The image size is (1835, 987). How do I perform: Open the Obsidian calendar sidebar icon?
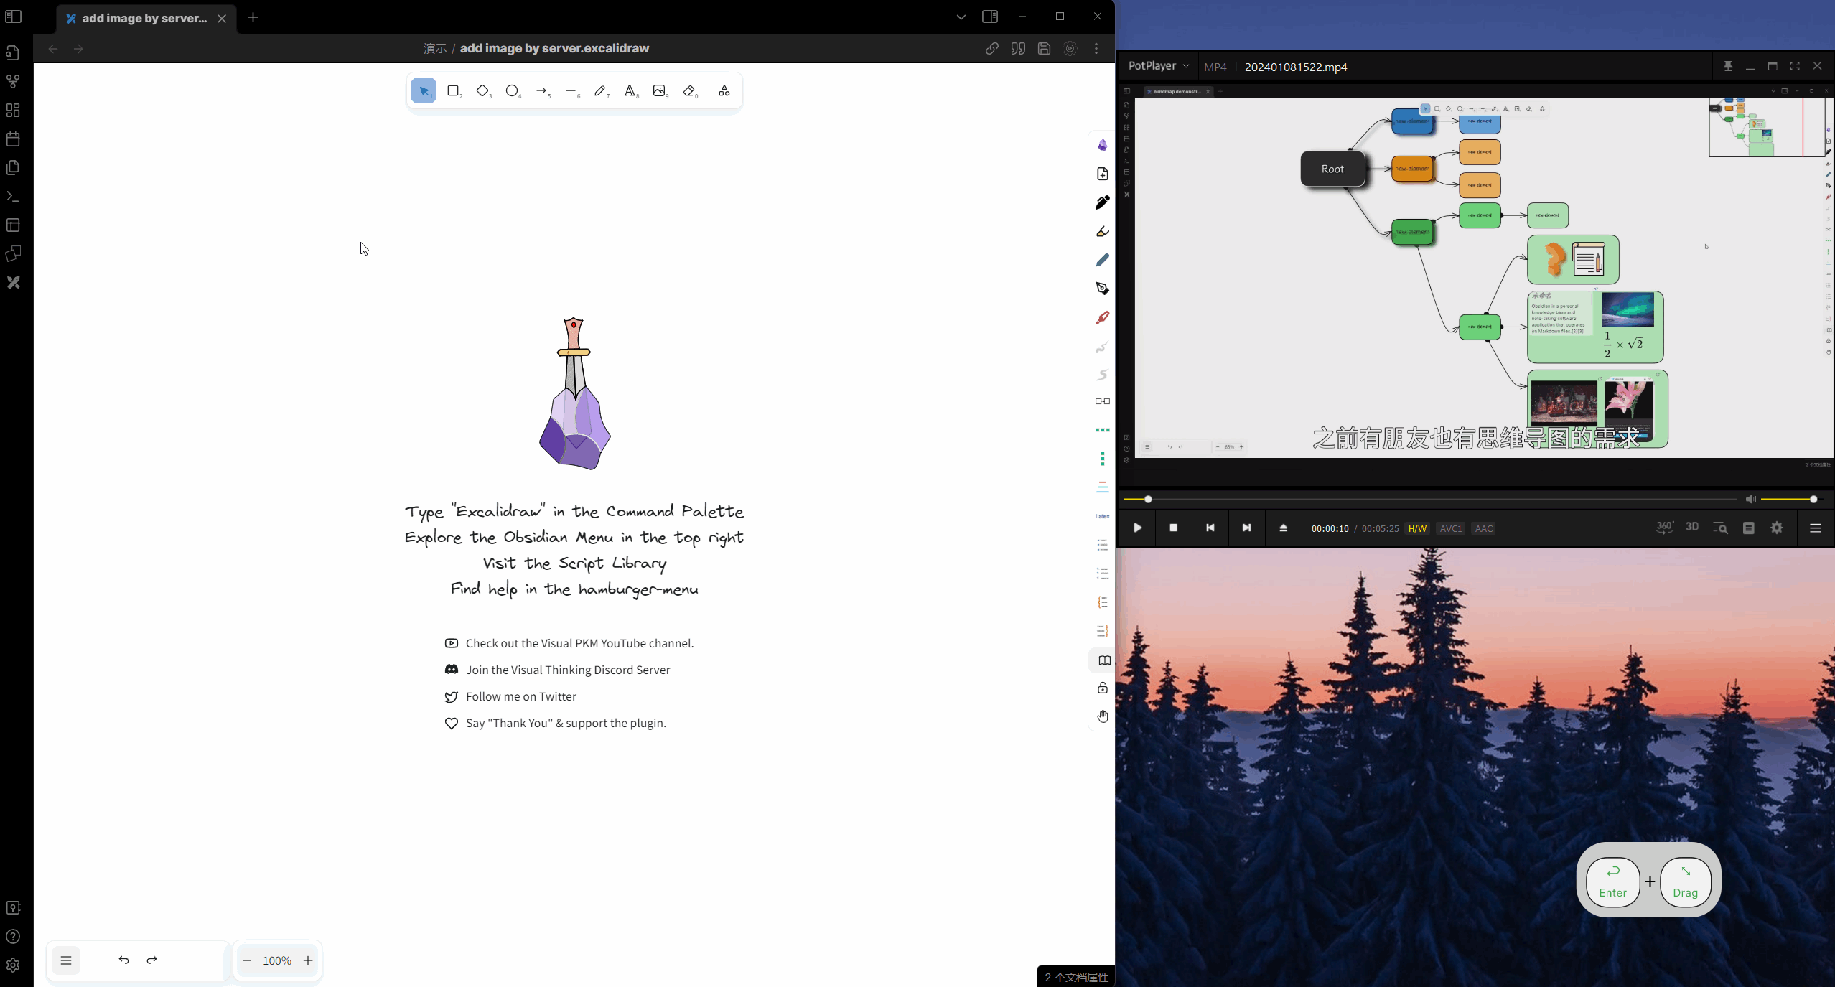tap(13, 139)
